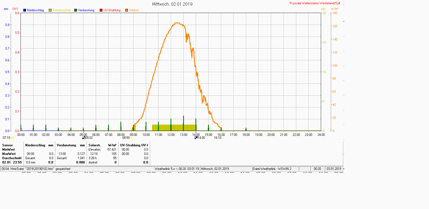This screenshot has height=209, width=429.
Task: Select the Verdunstung legend label
Action: 86,10
